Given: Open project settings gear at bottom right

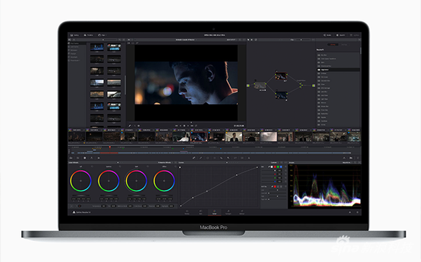Looking at the screenshot, I should click(x=358, y=212).
